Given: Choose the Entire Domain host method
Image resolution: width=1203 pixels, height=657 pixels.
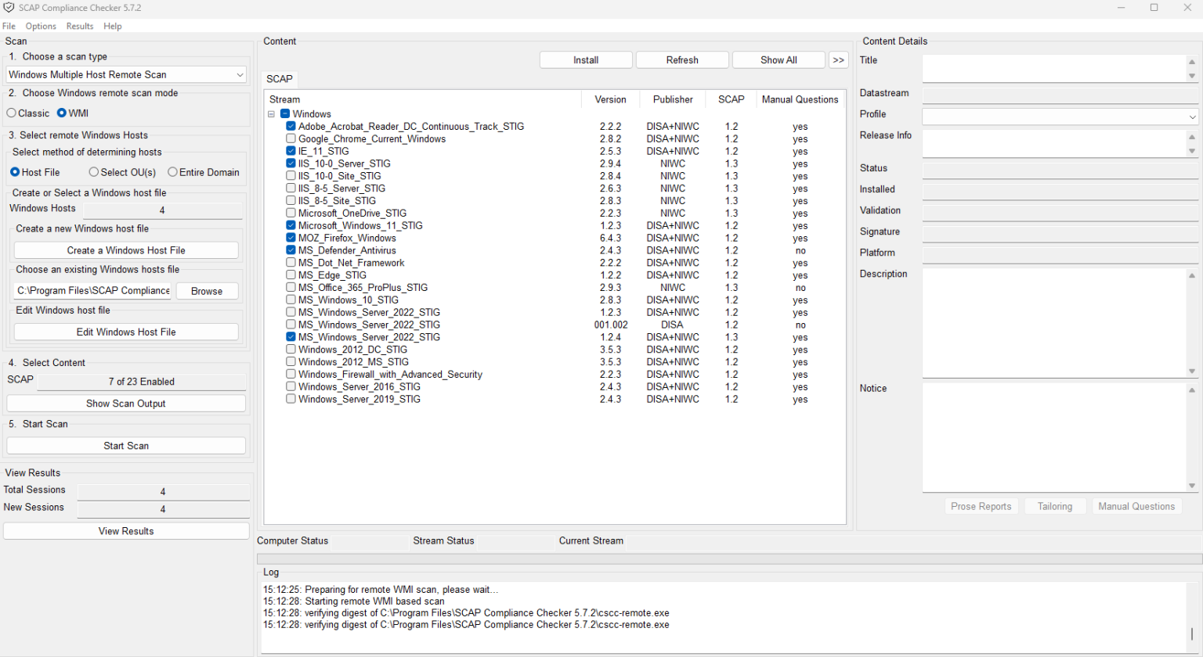Looking at the screenshot, I should point(173,172).
